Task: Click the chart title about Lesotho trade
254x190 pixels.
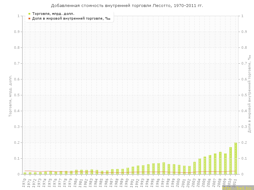Action: coord(127,5)
